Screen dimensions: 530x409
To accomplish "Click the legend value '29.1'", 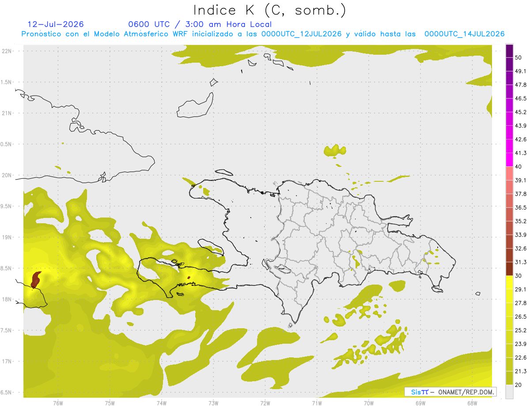I will (x=521, y=289).
